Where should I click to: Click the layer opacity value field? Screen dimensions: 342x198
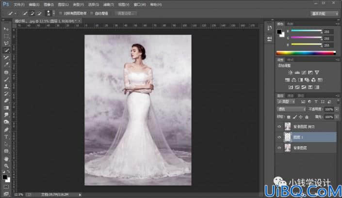328,109
